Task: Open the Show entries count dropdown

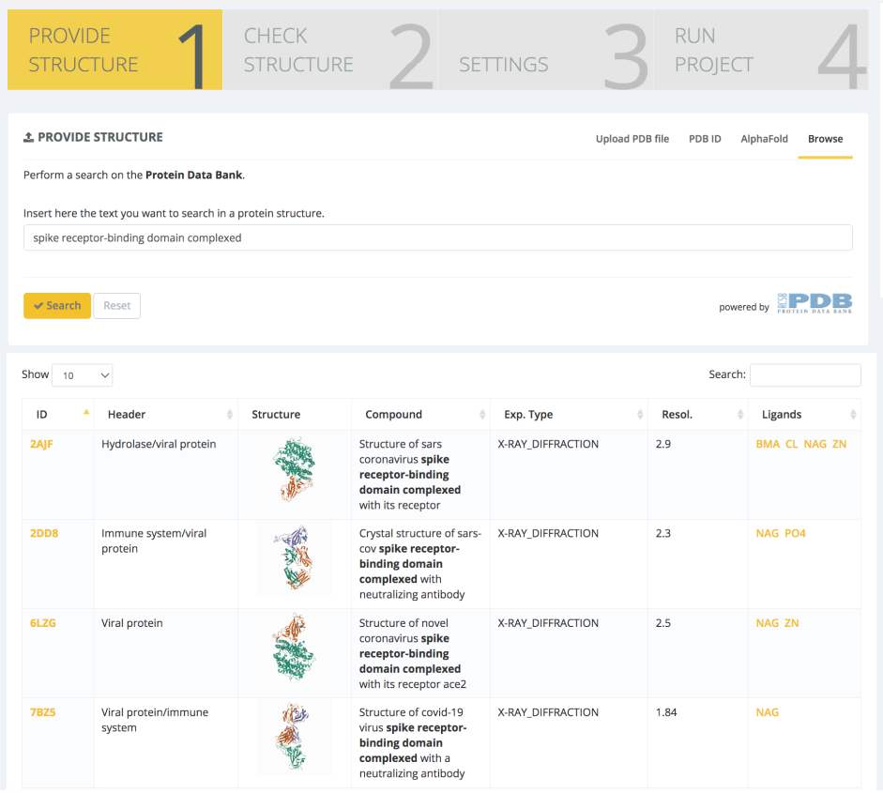Action: point(83,375)
